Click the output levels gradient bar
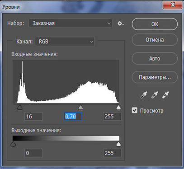Image resolution: width=184 pixels, height=169 pixels. [x=66, y=138]
